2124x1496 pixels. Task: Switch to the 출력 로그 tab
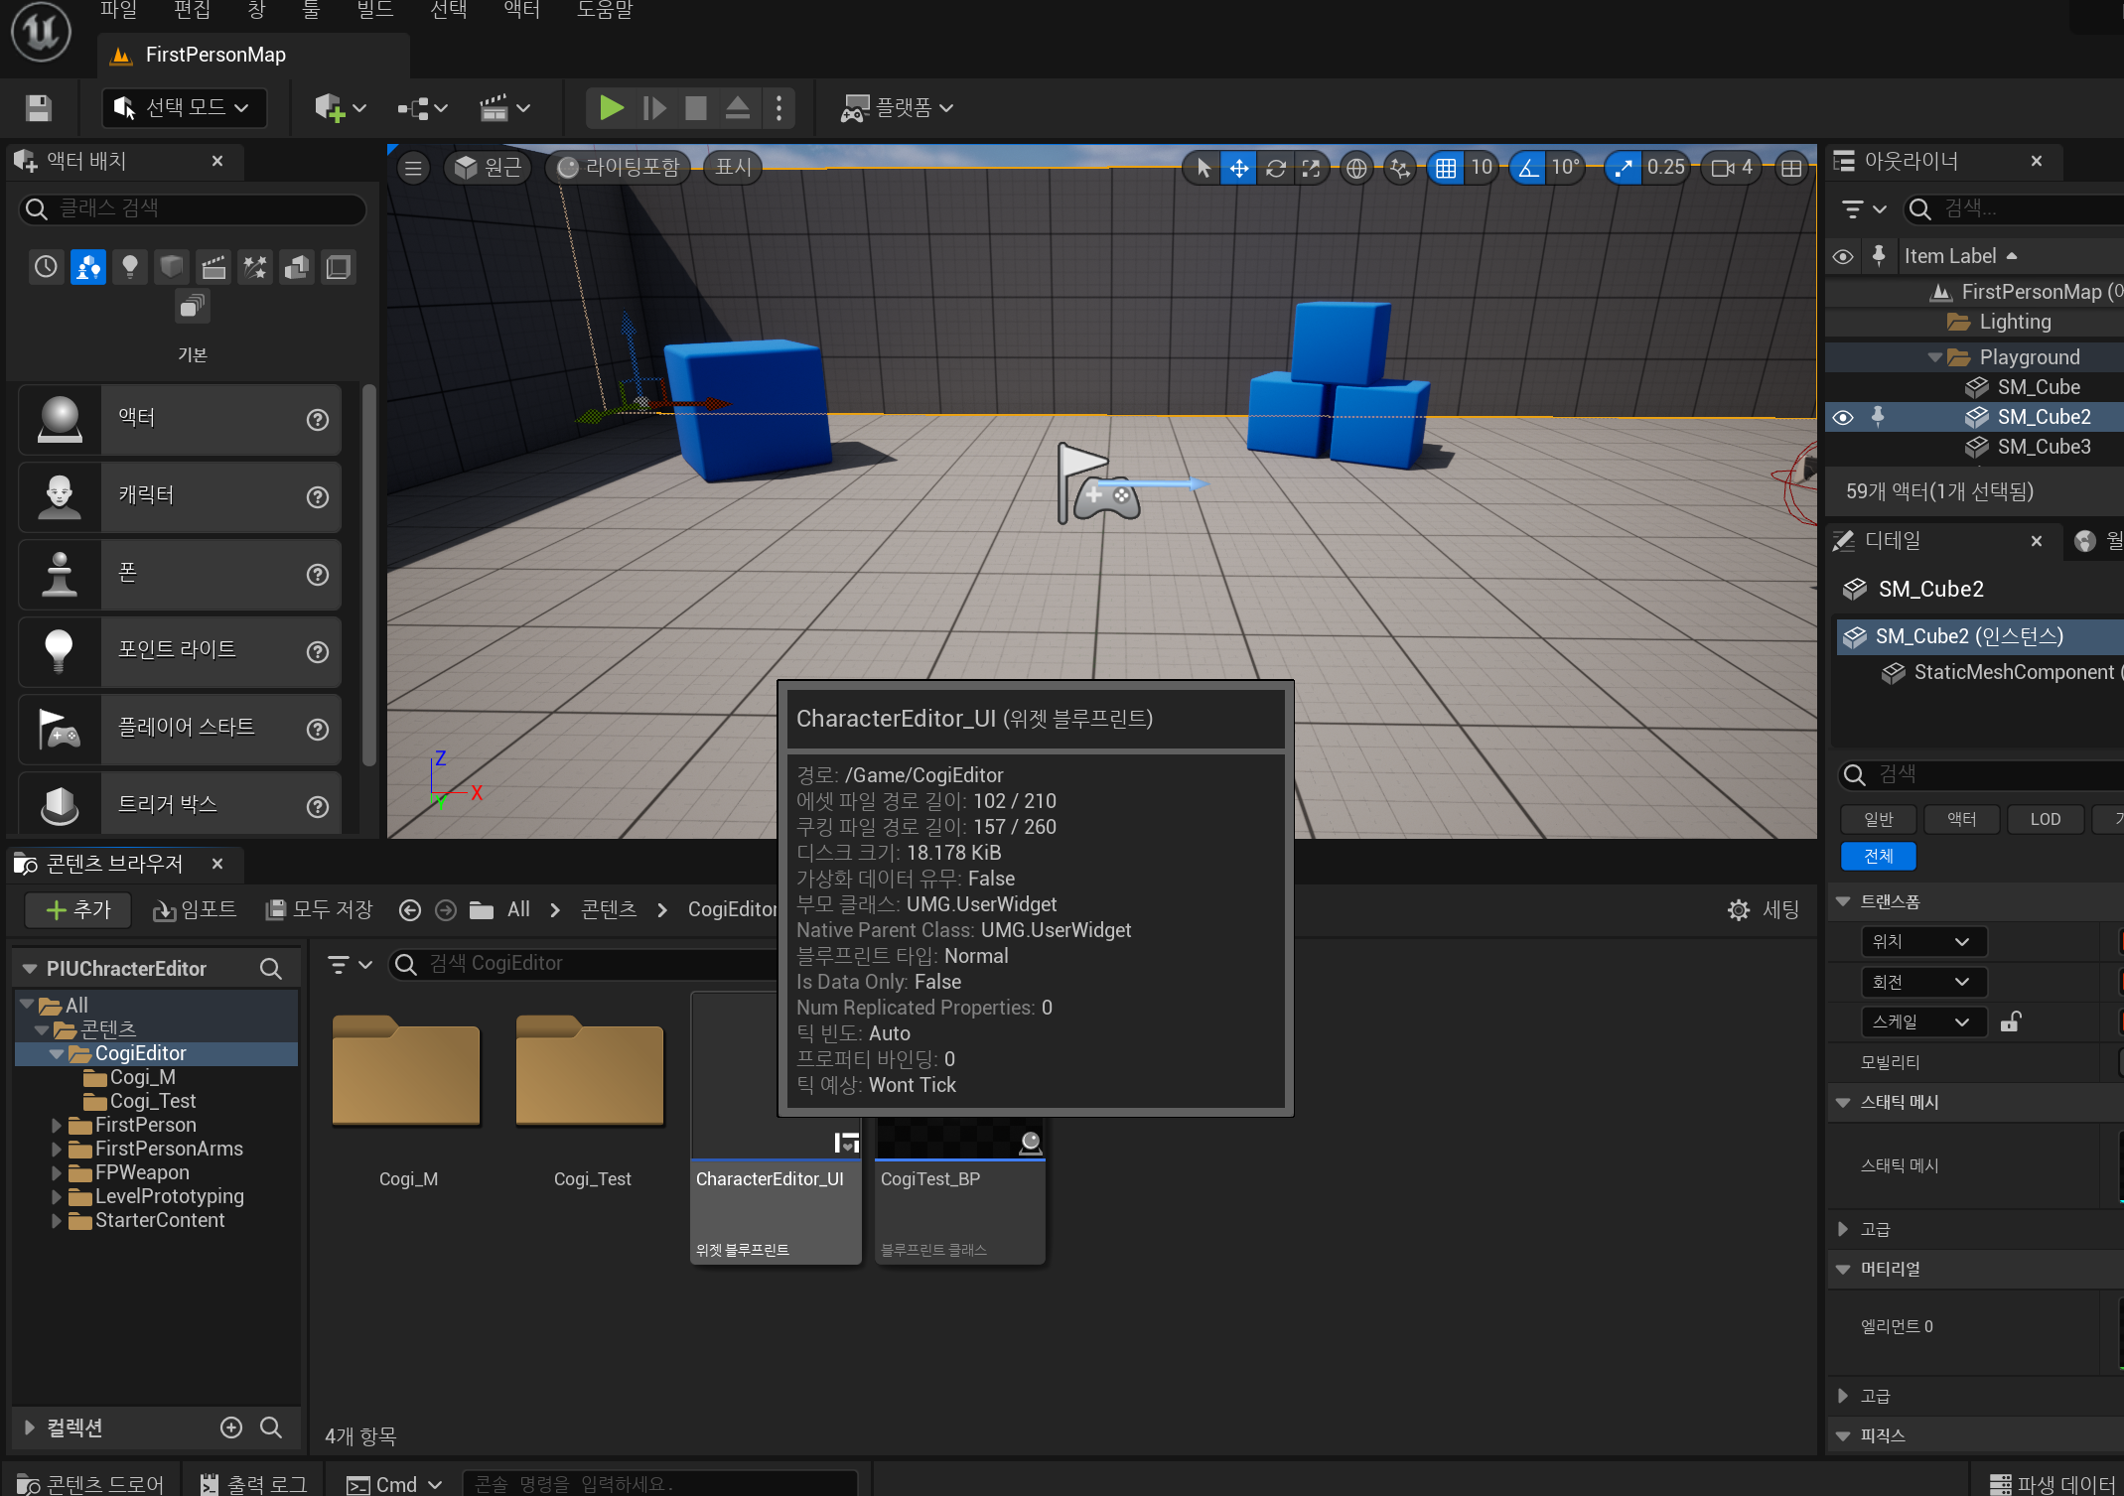(252, 1483)
